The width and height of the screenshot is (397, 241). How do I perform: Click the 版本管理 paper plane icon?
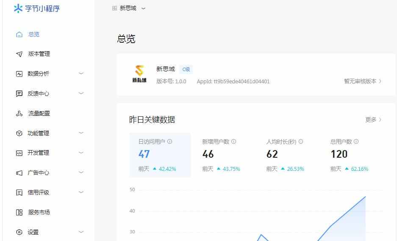click(19, 54)
